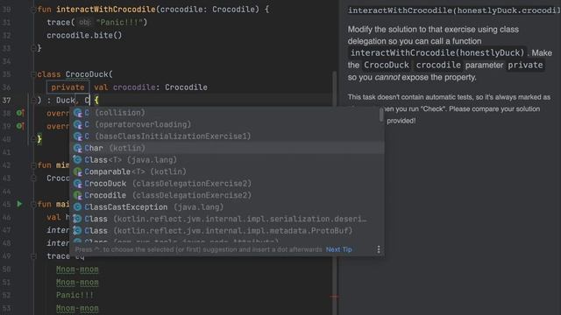Click the private keyword on line 36
Image resolution: width=561 pixels, height=315 pixels.
[x=67, y=87]
